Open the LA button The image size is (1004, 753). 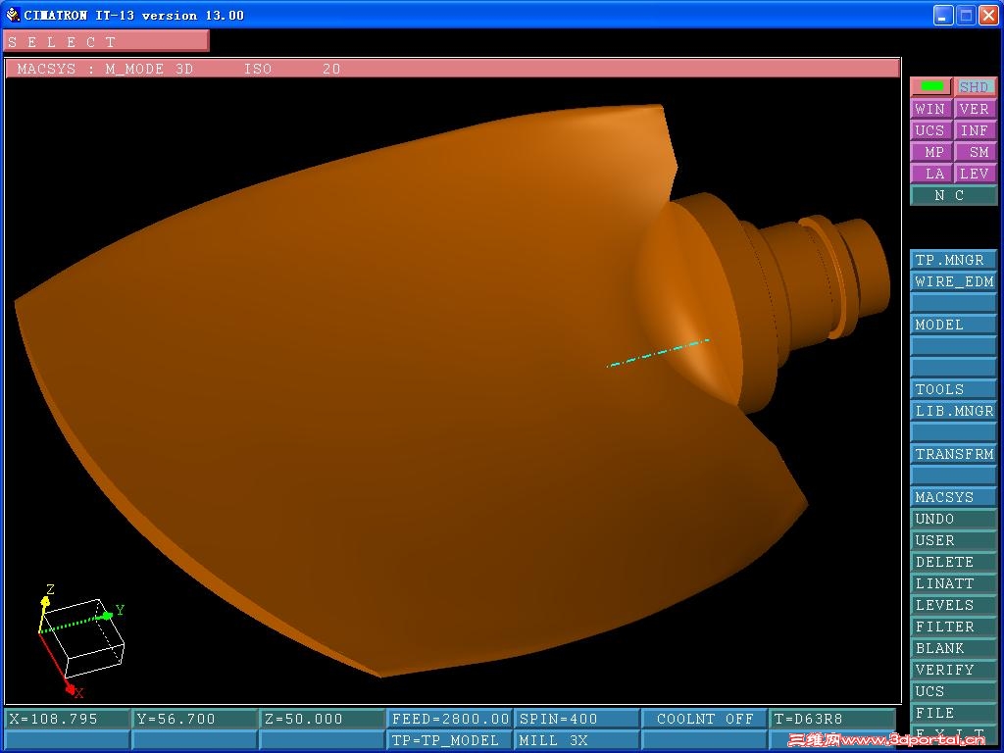(x=930, y=174)
